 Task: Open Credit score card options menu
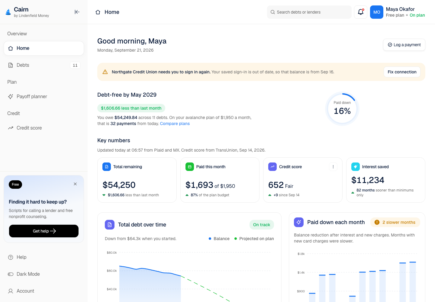(333, 167)
